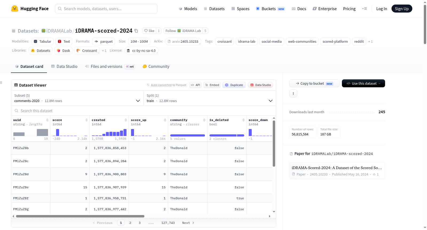Image resolution: width=427 pixels, height=230 pixels.
Task: Go to page 2 of the dataset
Action: click(x=130, y=223)
